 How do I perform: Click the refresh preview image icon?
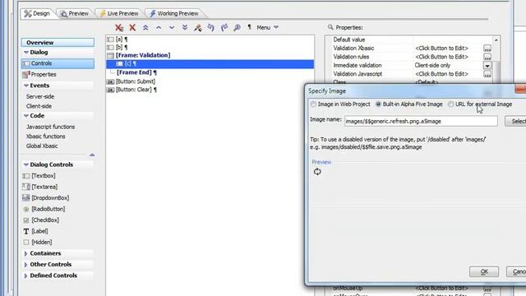click(x=317, y=172)
